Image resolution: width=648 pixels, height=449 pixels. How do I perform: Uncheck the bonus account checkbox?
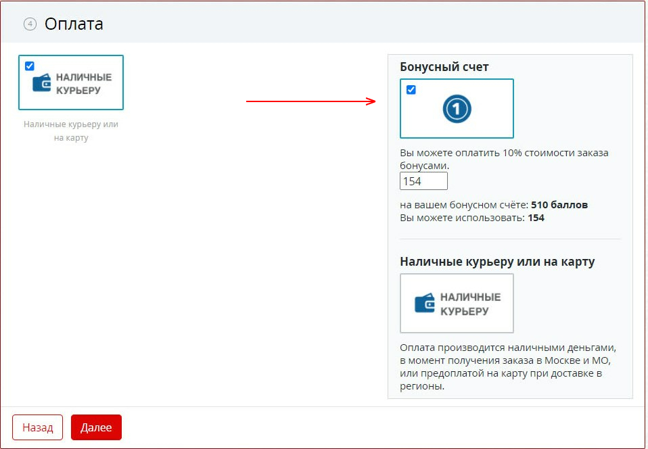pos(411,90)
